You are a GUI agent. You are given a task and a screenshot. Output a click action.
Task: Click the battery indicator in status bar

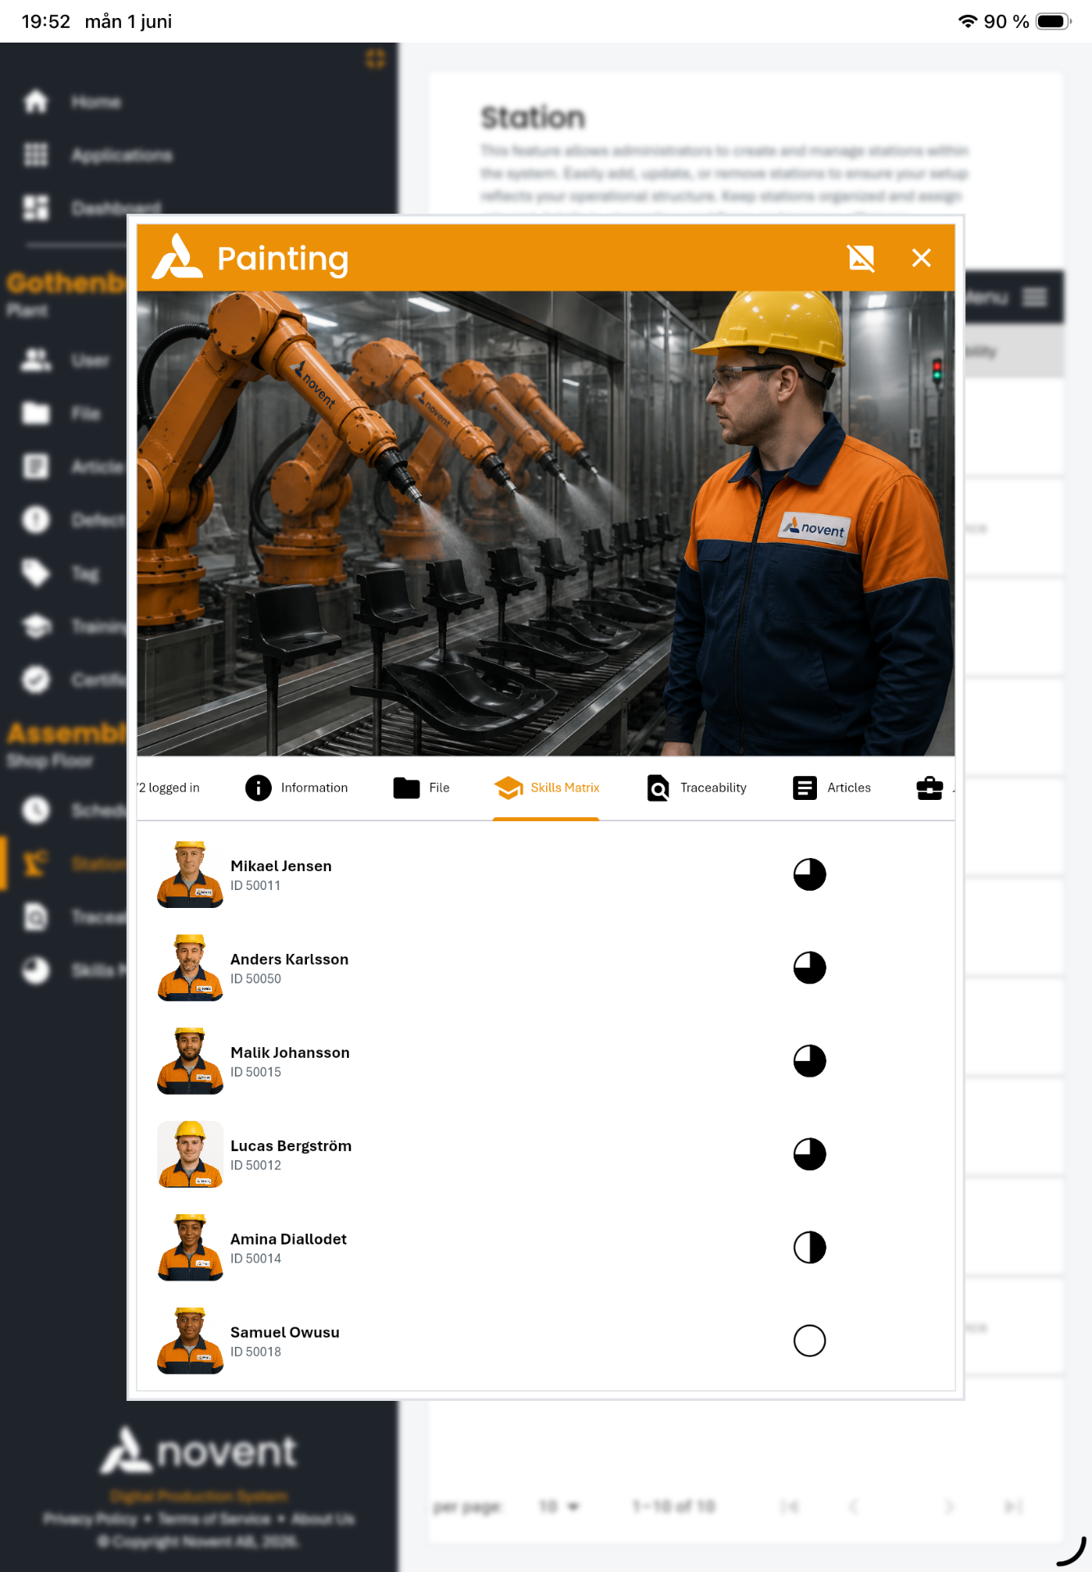[1054, 21]
